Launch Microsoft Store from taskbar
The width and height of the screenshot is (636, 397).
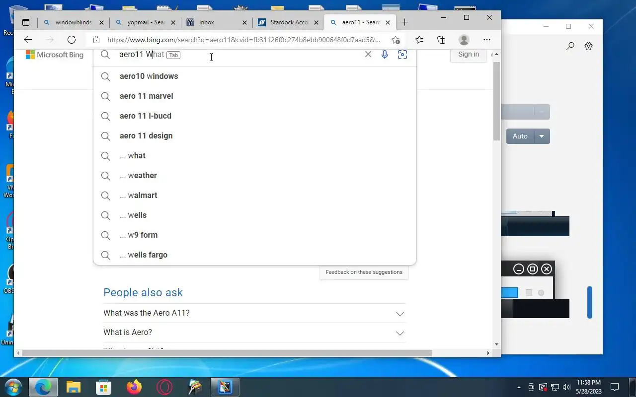pyautogui.click(x=104, y=387)
